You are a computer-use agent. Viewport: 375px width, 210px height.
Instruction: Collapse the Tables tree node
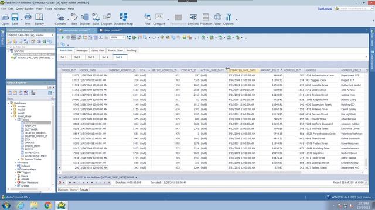pos(15,120)
